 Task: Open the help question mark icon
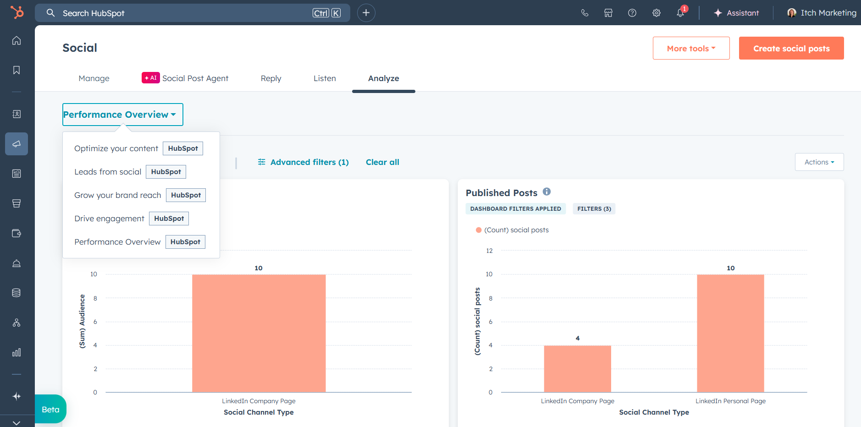pyautogui.click(x=632, y=13)
